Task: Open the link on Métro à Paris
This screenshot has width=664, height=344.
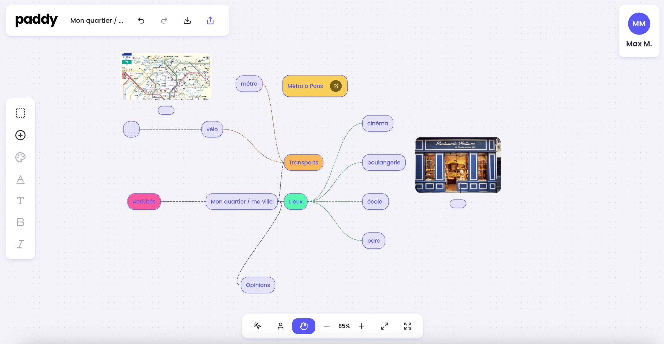Action: [336, 86]
